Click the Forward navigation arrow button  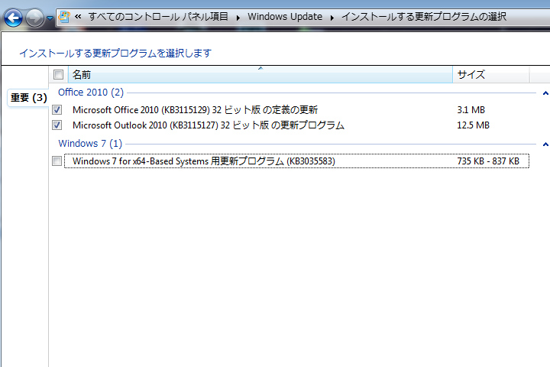point(34,18)
